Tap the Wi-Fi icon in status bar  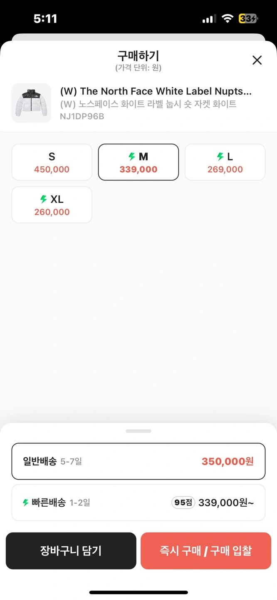coord(227,19)
